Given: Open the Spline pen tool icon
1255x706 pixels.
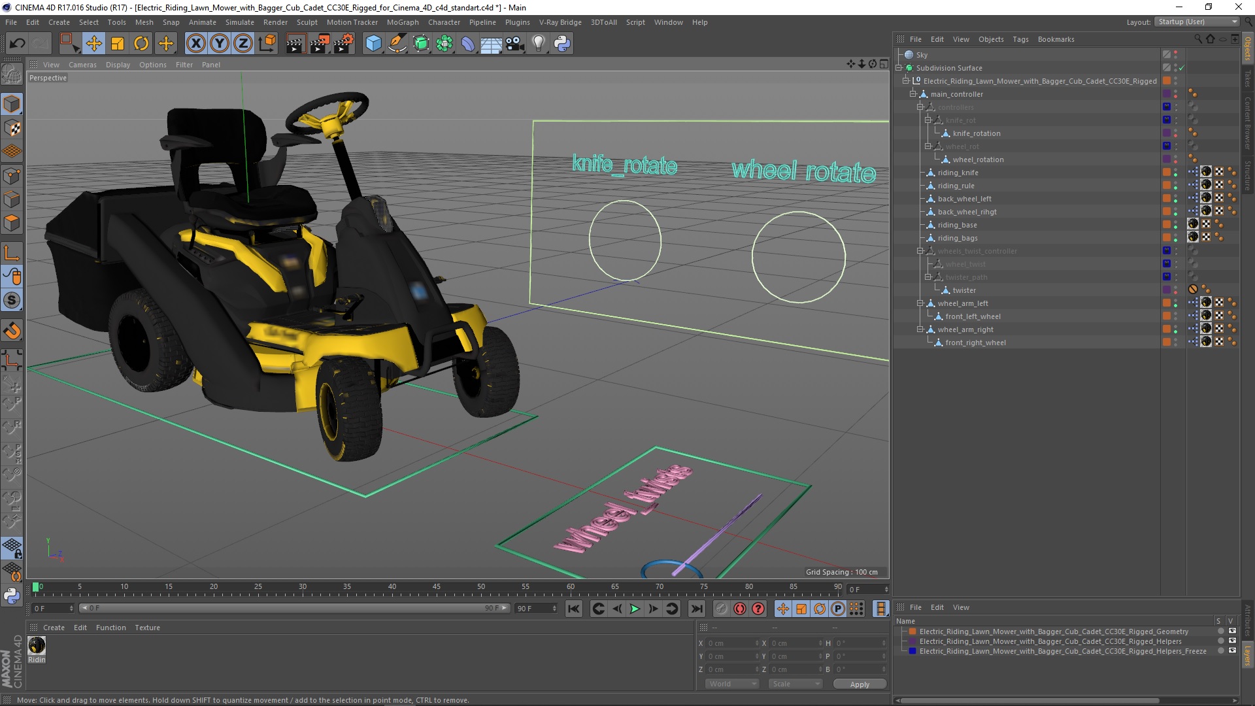Looking at the screenshot, I should (x=397, y=44).
